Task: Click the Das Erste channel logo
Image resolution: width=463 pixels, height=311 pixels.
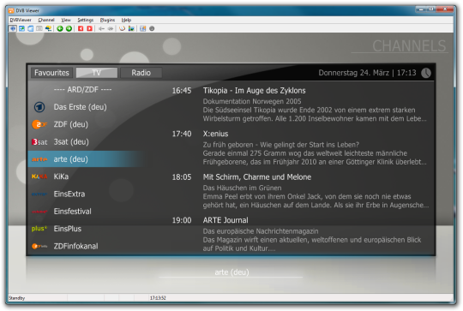Action: 39,107
